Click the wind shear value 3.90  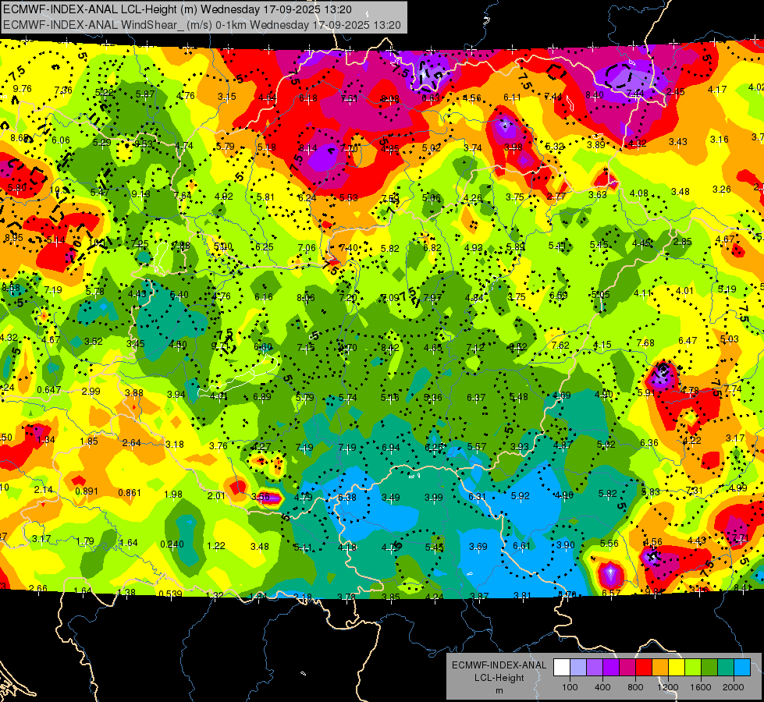click(566, 544)
